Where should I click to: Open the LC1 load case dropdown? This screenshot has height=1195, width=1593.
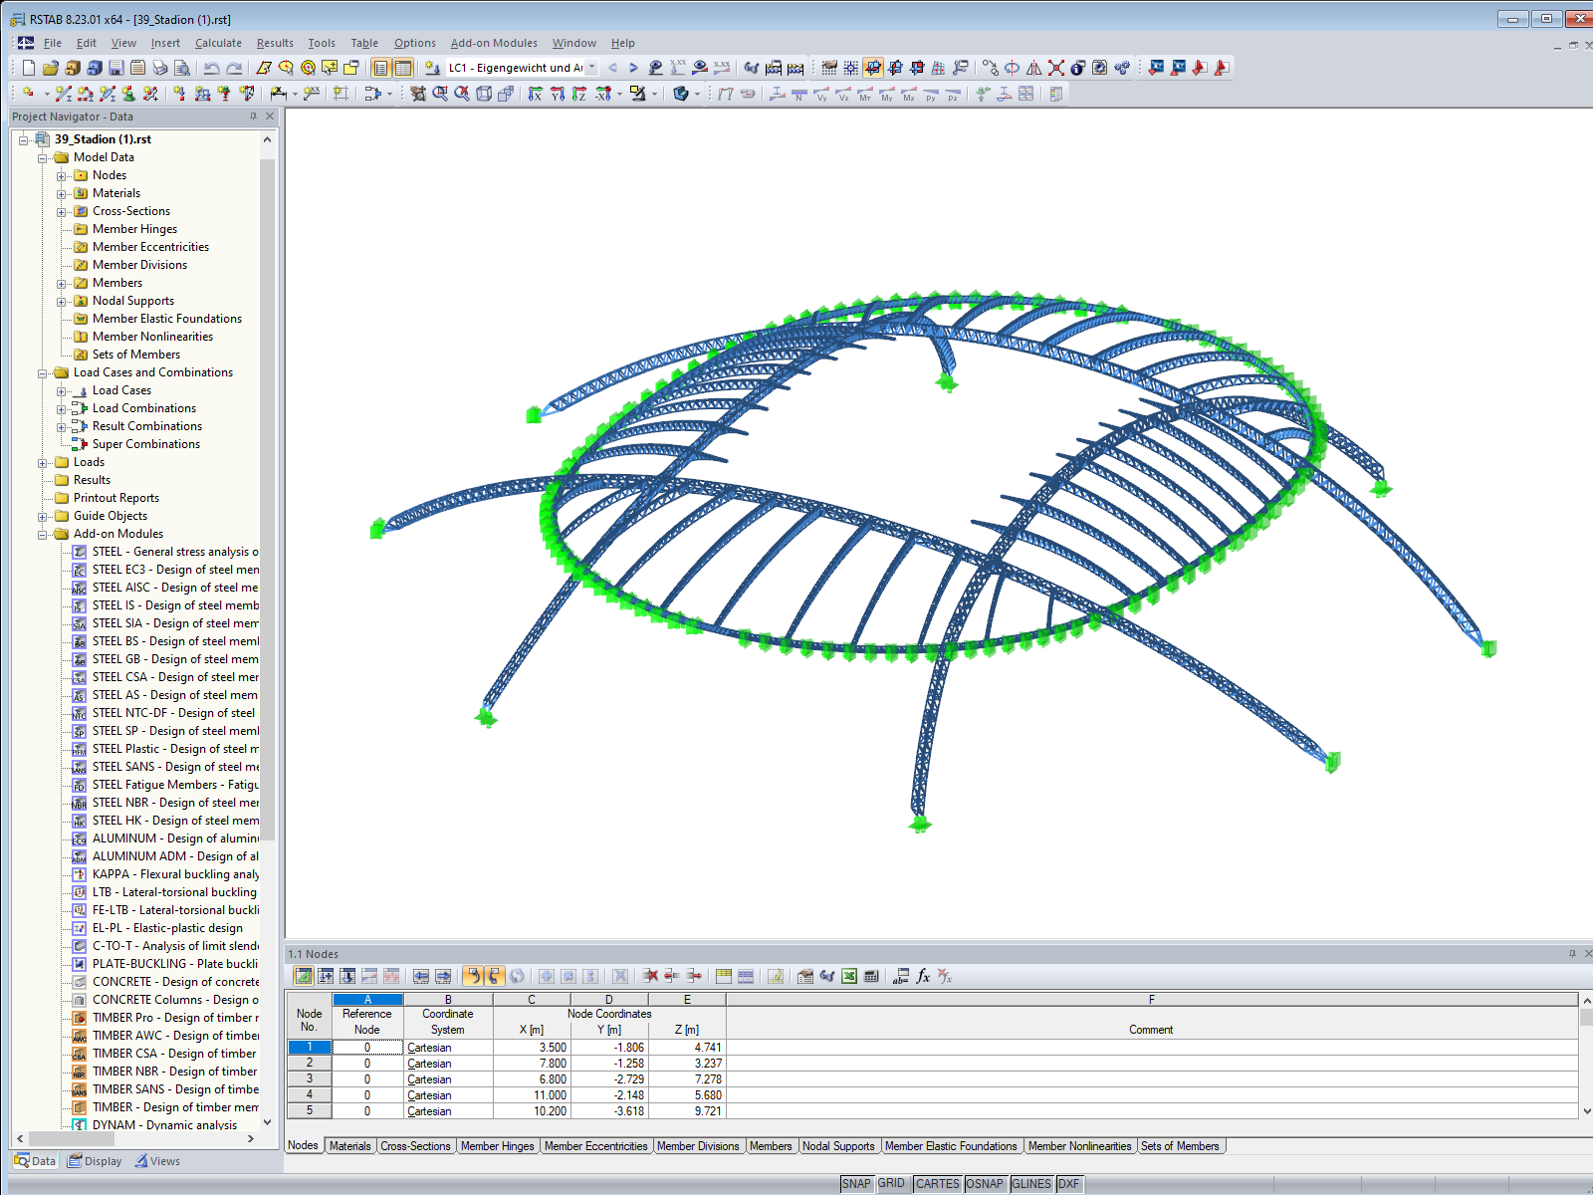591,68
